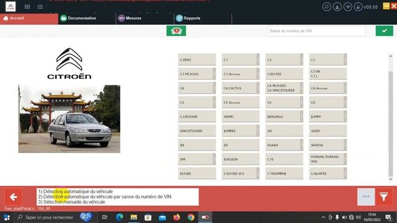Select the BERLINGO model

click(284, 116)
